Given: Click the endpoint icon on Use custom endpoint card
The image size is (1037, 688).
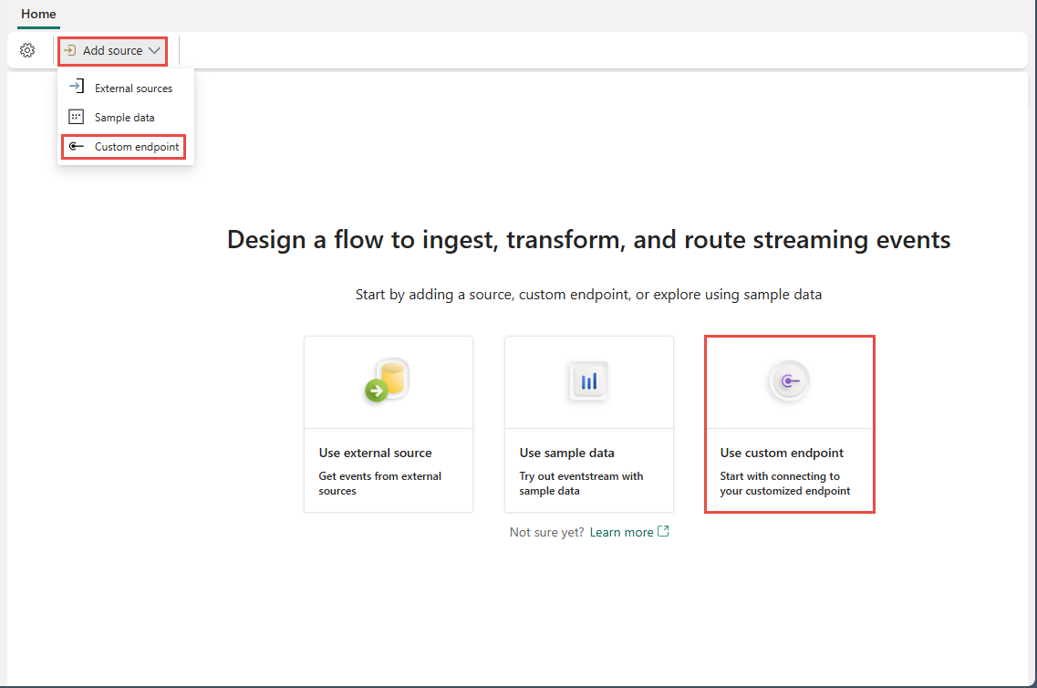Looking at the screenshot, I should click(789, 381).
